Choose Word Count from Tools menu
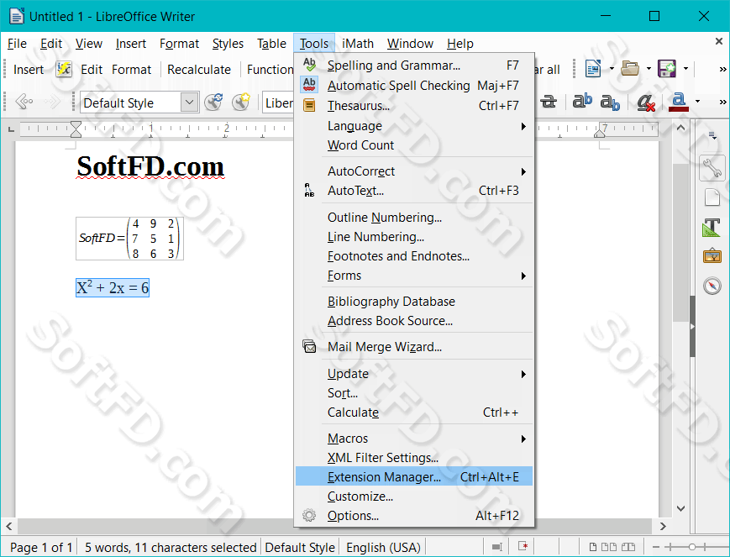This screenshot has width=730, height=557. coord(413,145)
